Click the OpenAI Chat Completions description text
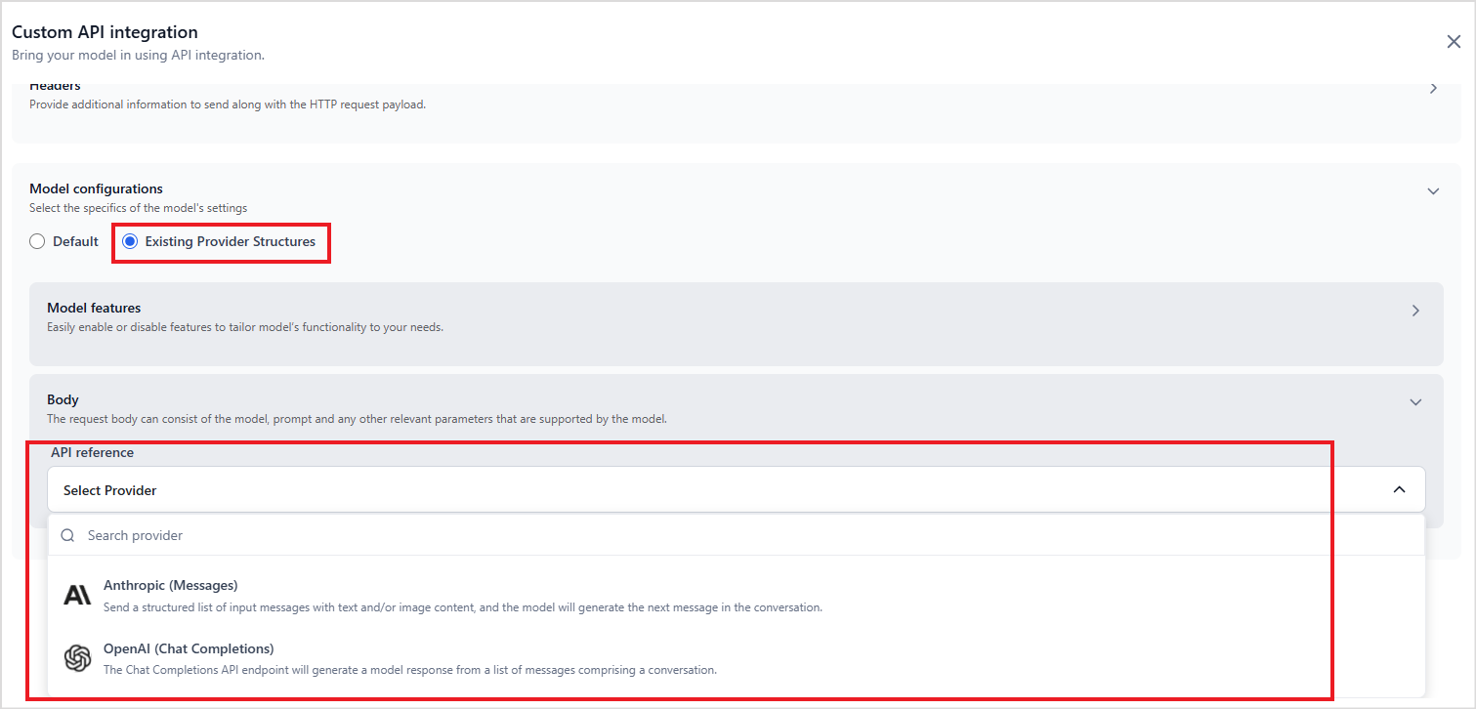The image size is (1476, 709). (x=410, y=670)
